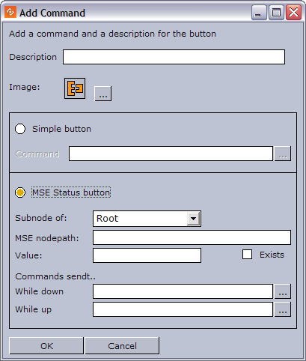
Task: Expand the Subnode of dropdown arrow
Action: point(193,219)
